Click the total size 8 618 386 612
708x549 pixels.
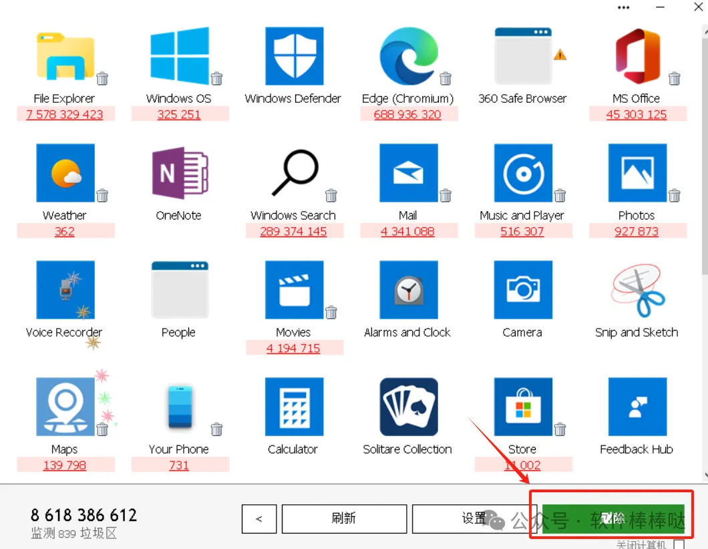[x=83, y=515]
